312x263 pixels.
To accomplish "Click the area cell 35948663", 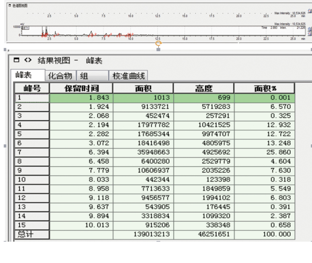I will click(x=143, y=152).
